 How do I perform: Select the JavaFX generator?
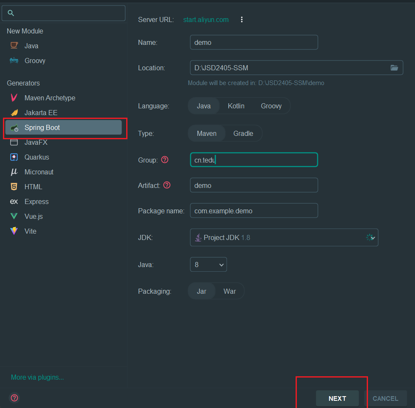pos(64,142)
